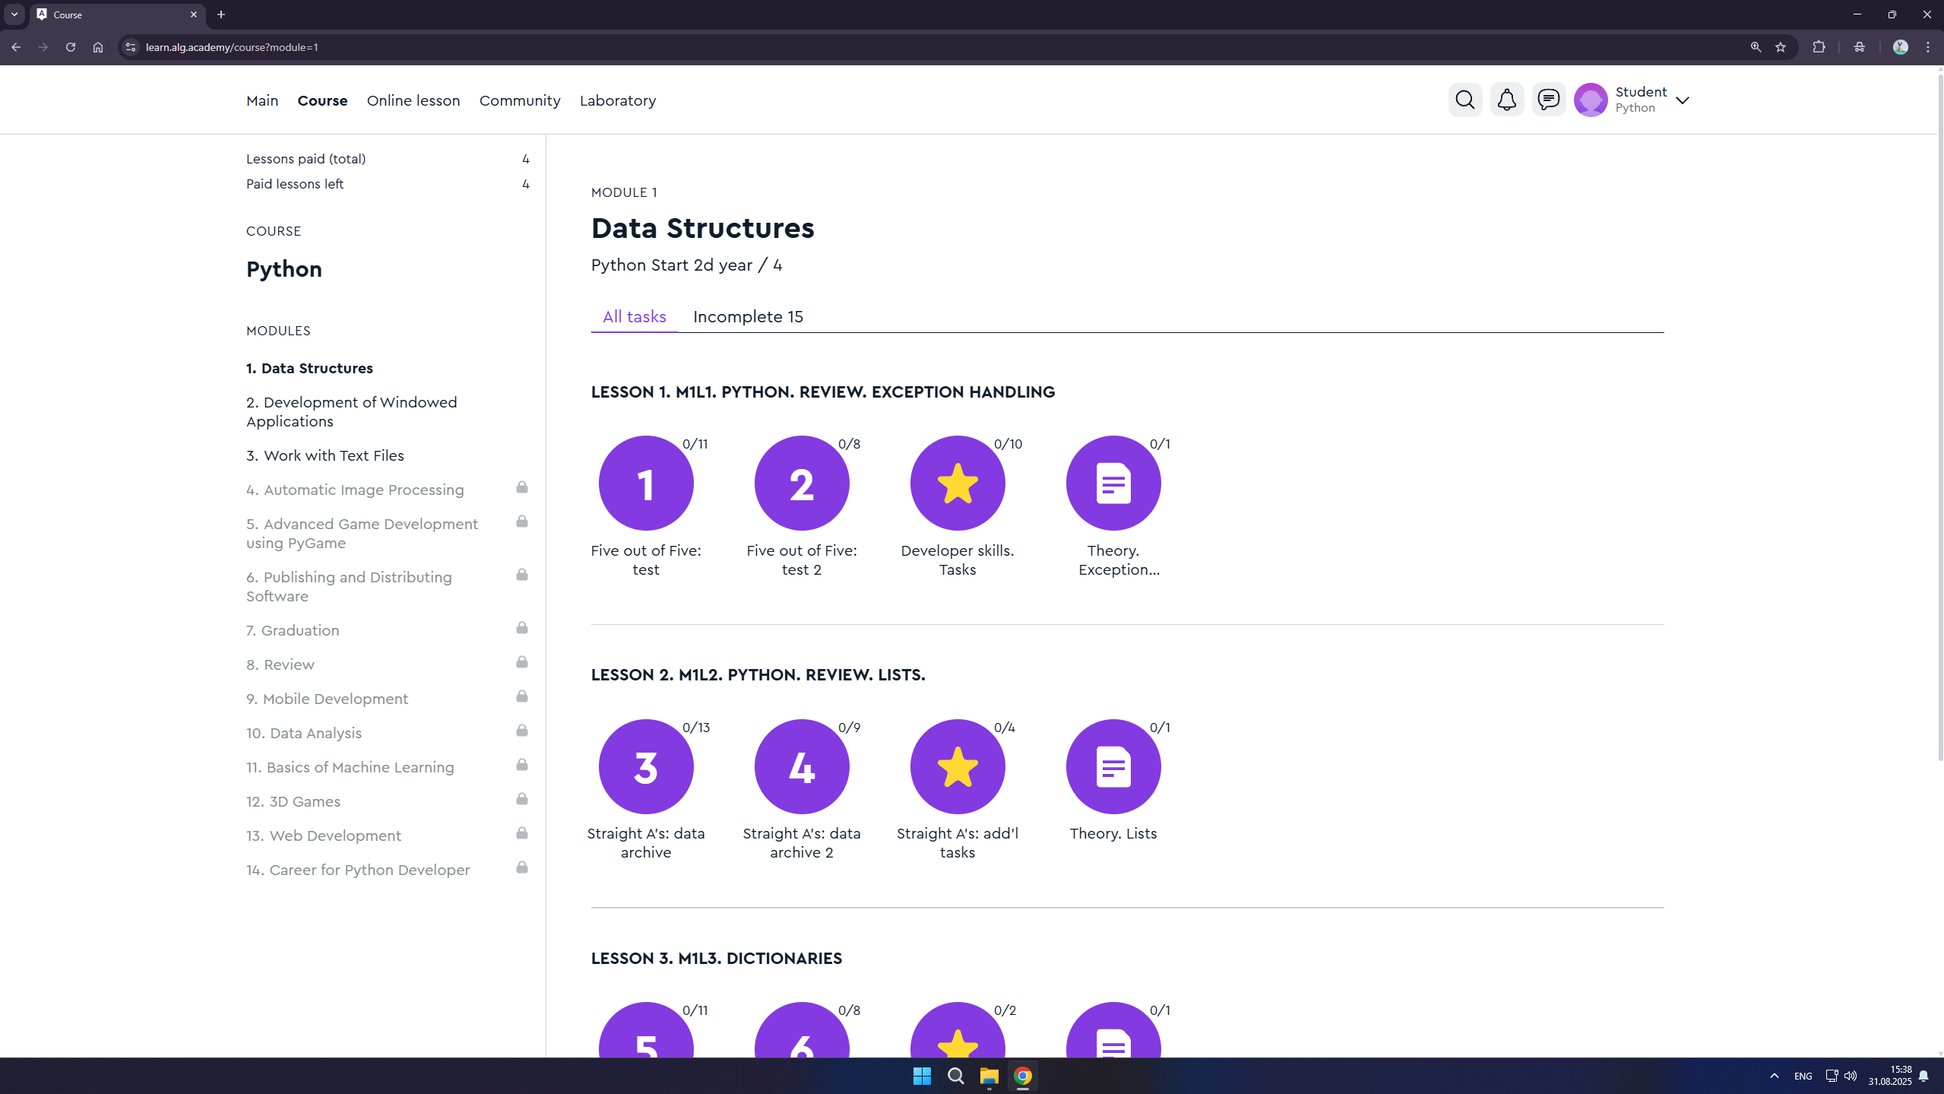Expand the Student profile dropdown arrow
The image size is (1944, 1094).
click(1683, 100)
